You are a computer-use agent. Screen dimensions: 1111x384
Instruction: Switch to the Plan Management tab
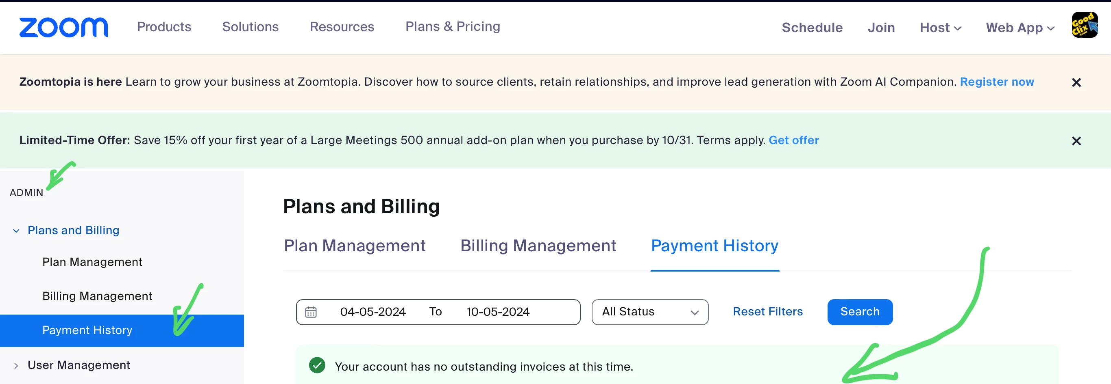coord(354,246)
